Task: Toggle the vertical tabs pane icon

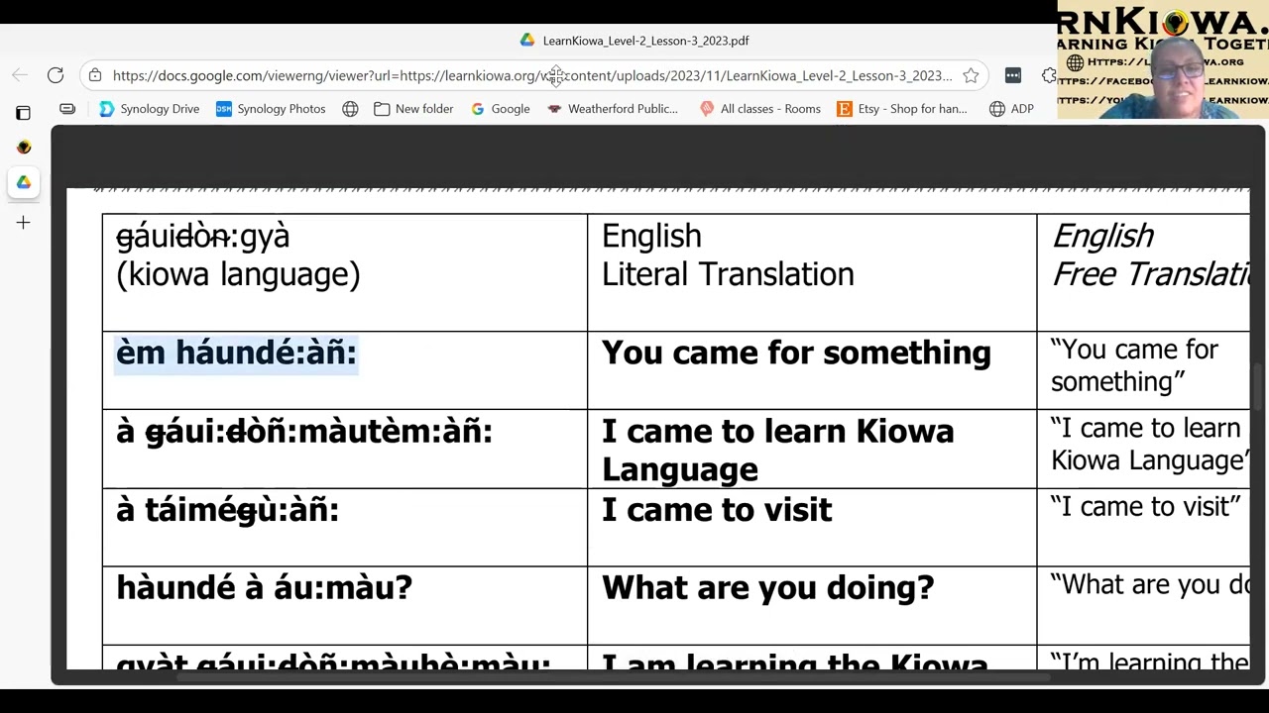Action: pyautogui.click(x=23, y=113)
